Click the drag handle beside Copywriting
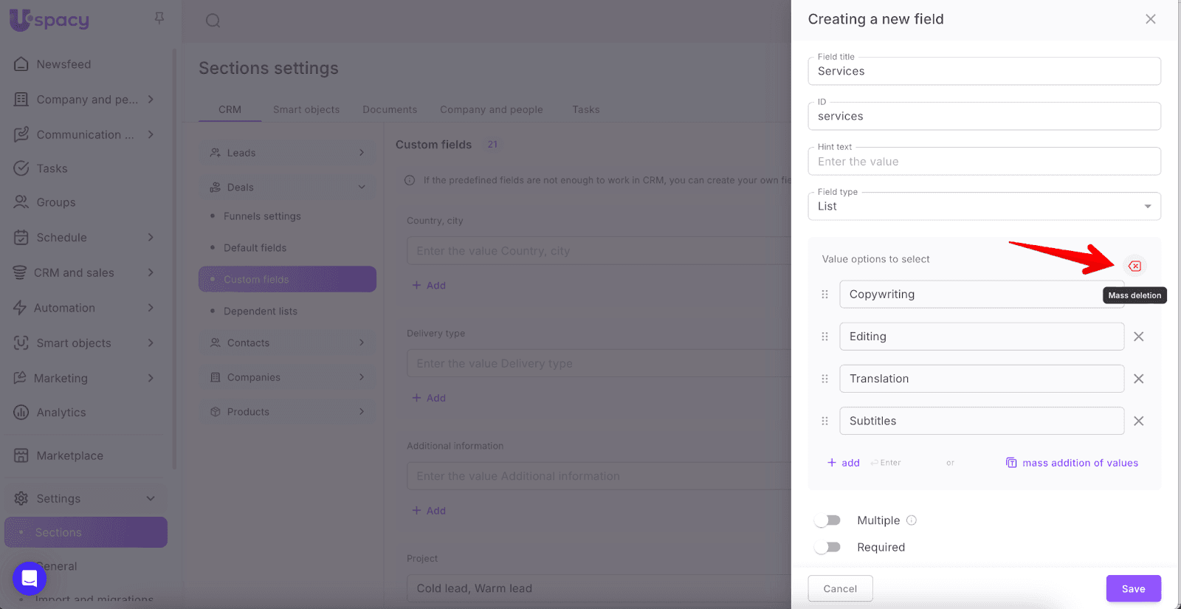 click(824, 295)
